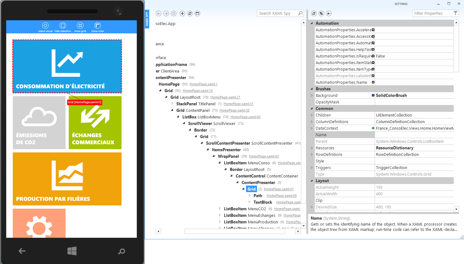Open the HomePage.xaml:47 link beside Grid
The width and height of the screenshot is (464, 264).
[x=279, y=189]
